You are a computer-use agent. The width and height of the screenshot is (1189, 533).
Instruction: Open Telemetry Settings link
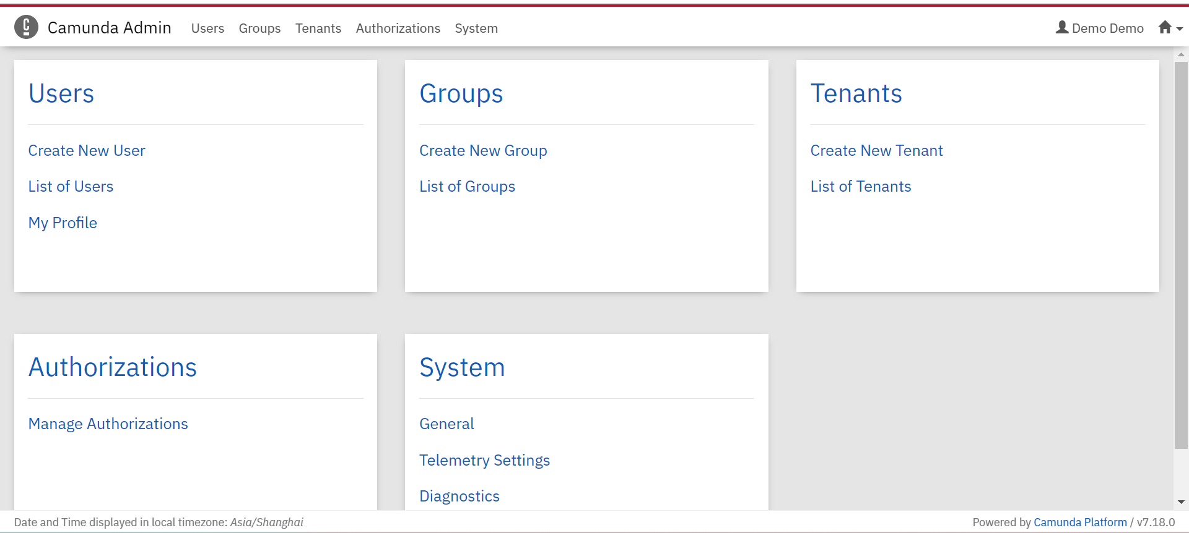pos(484,461)
